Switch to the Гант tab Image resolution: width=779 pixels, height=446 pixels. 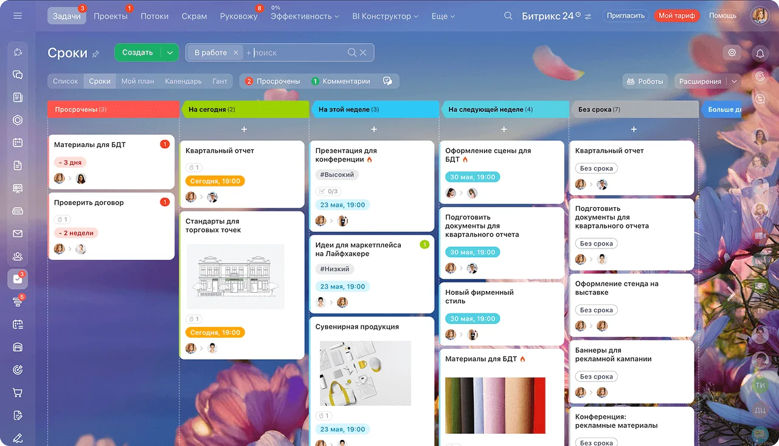[220, 81]
